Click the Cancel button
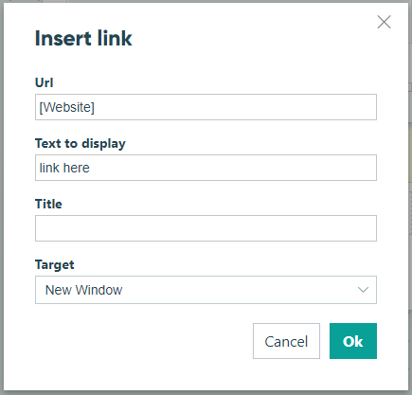The width and height of the screenshot is (412, 395). (286, 341)
